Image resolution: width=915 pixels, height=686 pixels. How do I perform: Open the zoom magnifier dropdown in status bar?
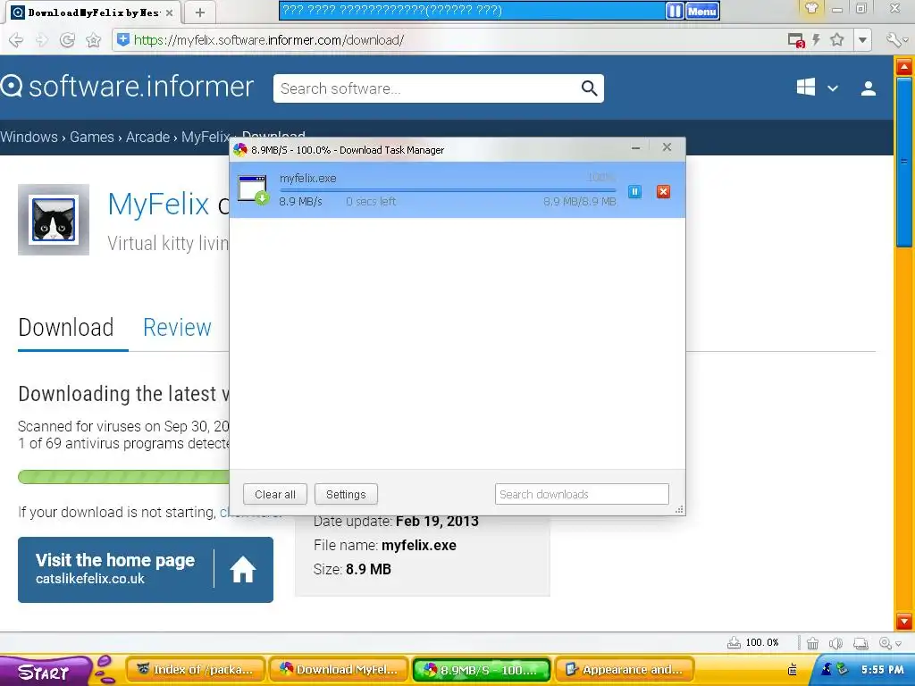(890, 643)
